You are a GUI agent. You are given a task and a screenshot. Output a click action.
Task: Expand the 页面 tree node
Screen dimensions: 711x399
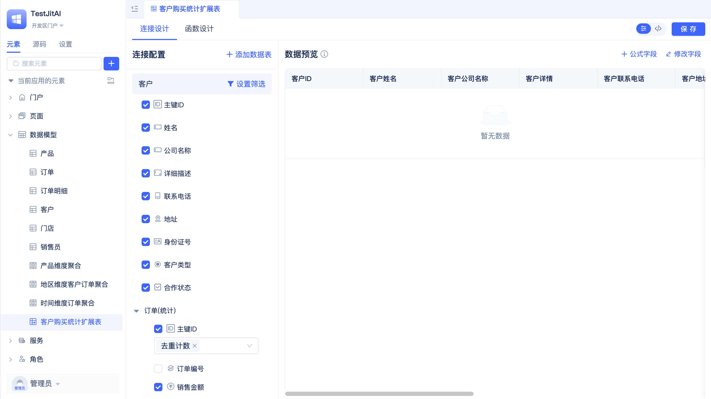pos(10,116)
